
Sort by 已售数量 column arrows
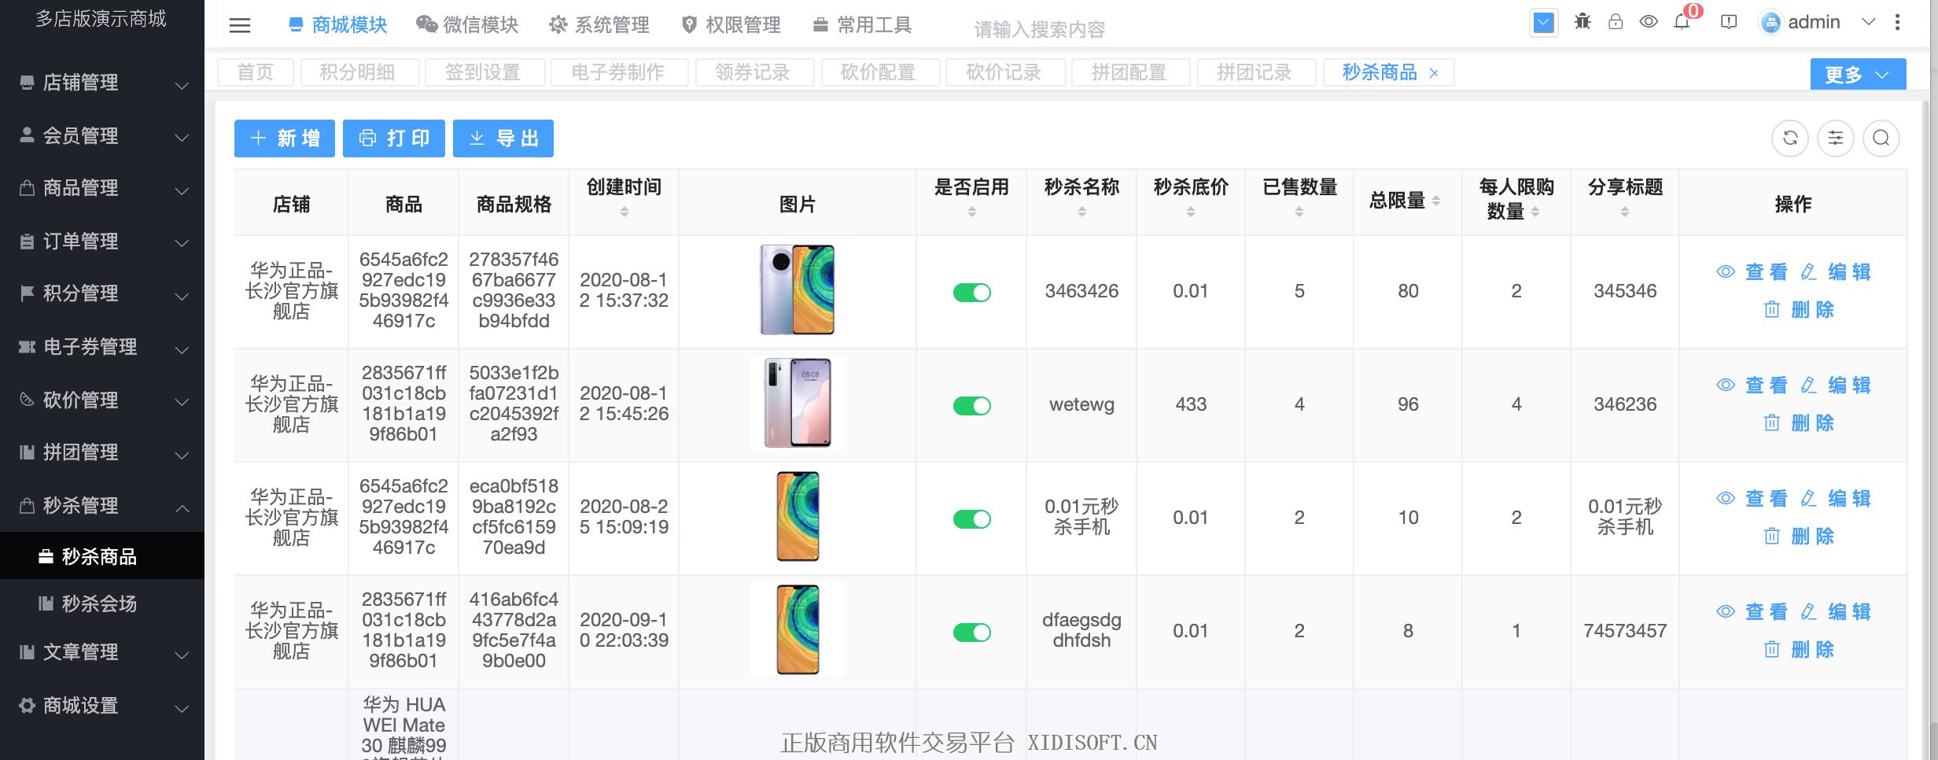coord(1299,212)
